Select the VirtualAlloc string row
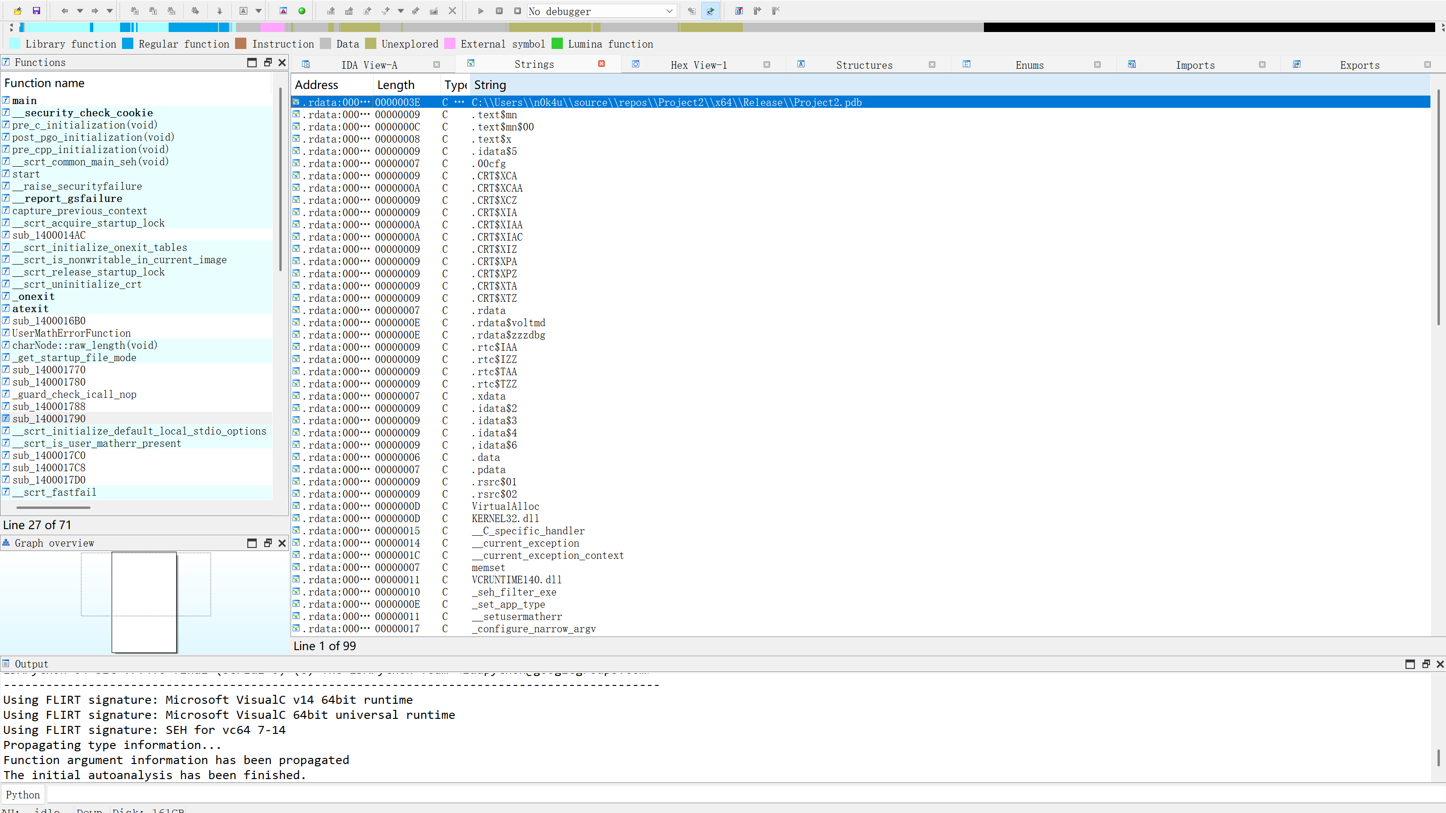 click(x=861, y=506)
